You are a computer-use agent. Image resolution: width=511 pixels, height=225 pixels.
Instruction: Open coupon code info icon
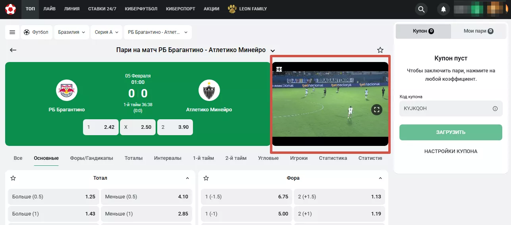(495, 109)
